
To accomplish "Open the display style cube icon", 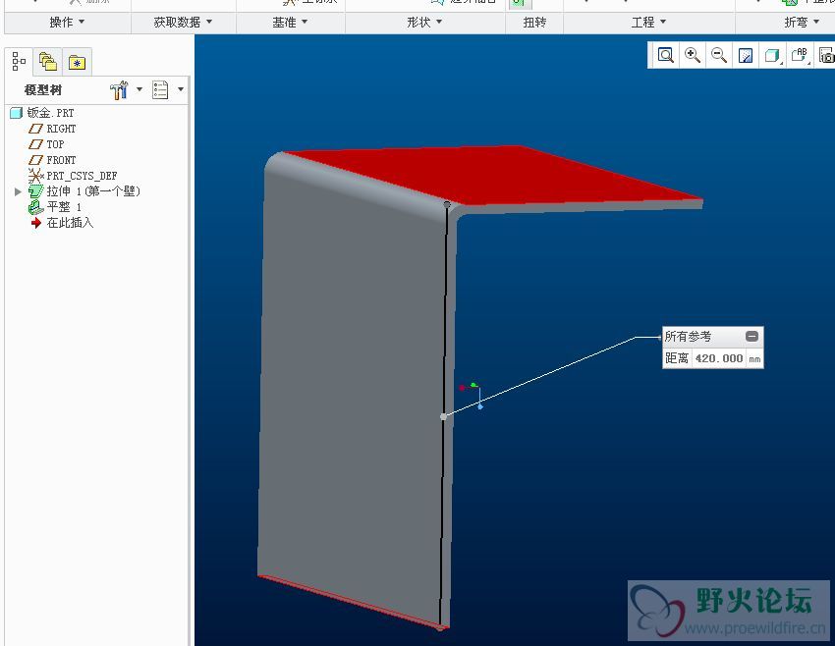I will (772, 55).
